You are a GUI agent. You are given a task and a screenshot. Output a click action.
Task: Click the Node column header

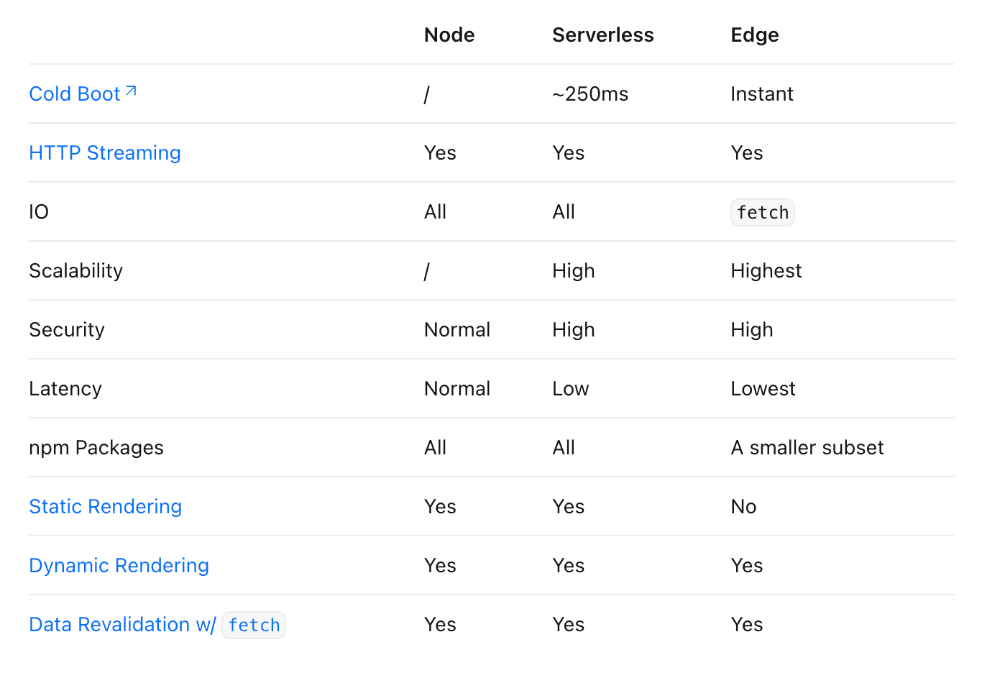tap(449, 35)
